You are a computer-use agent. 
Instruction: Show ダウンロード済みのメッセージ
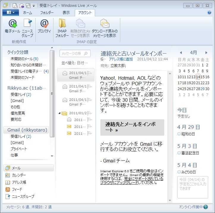105,28
